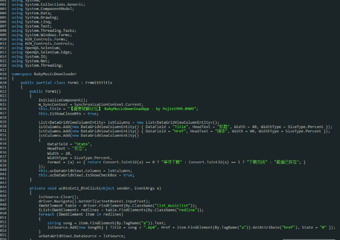Select the 'using System.ComponentModel;' statement
The height and width of the screenshot is (240, 340).
pyautogui.click(x=43, y=9)
